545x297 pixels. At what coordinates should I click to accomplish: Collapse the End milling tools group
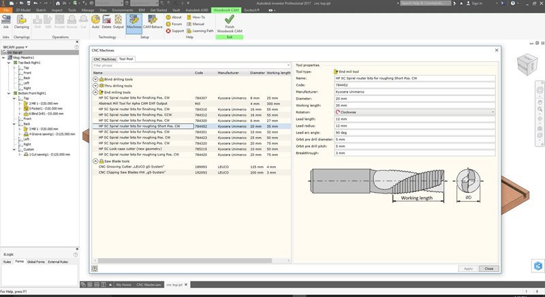[x=95, y=93]
